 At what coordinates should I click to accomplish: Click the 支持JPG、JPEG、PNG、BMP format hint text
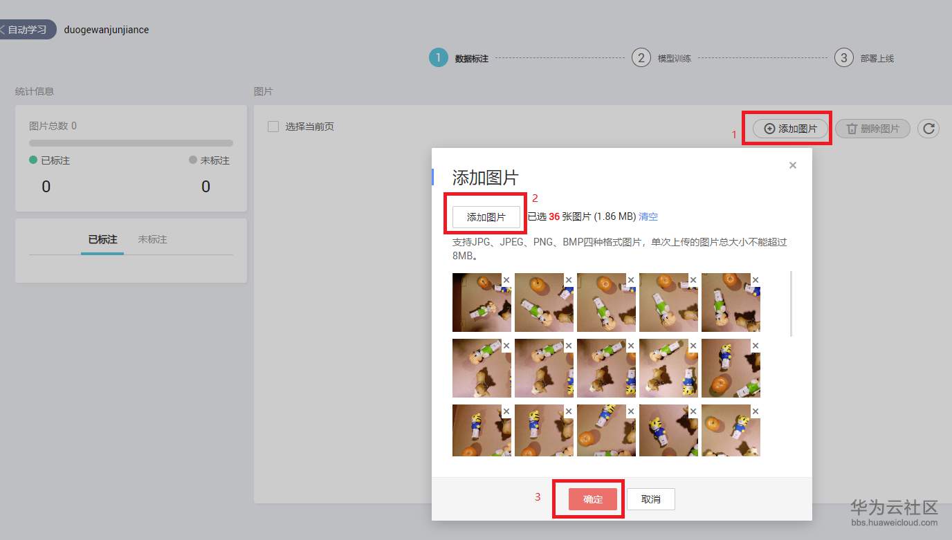620,249
